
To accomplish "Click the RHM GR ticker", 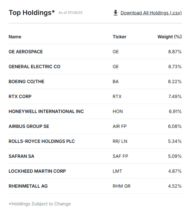I will point(122,186).
